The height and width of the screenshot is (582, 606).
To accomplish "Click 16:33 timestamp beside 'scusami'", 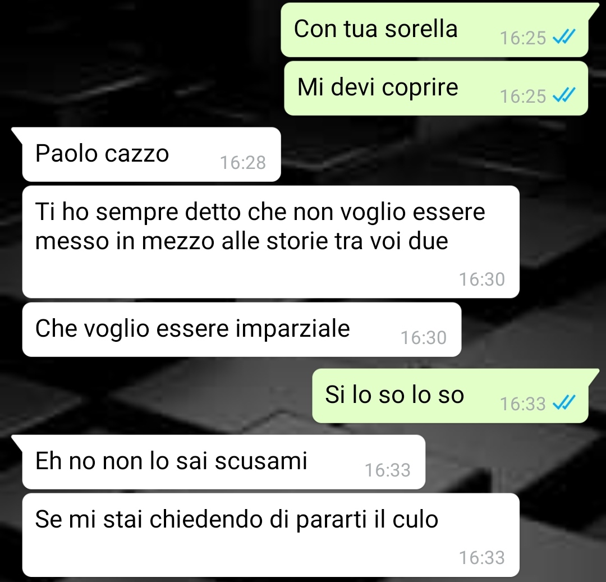I will tap(388, 470).
